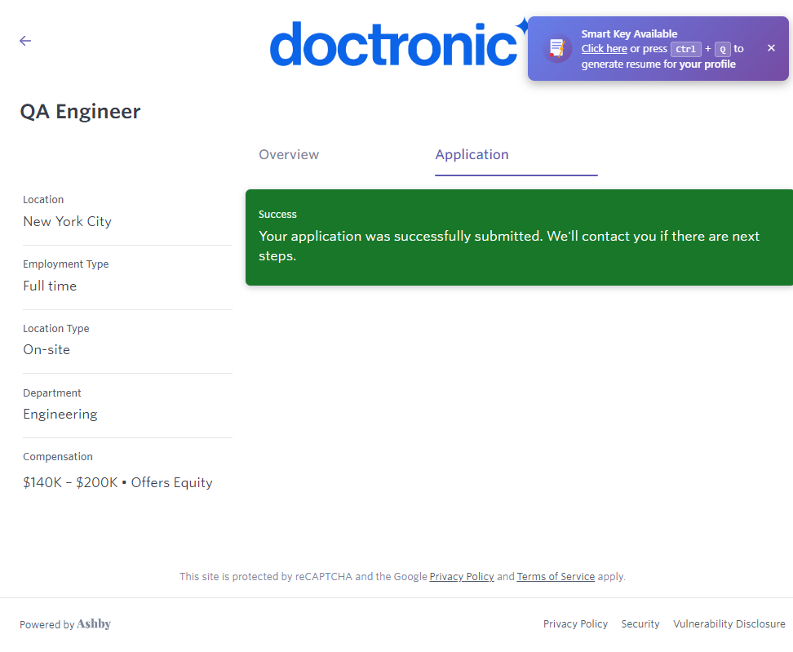
Task: Open the 'Click here' resume link
Action: [604, 49]
